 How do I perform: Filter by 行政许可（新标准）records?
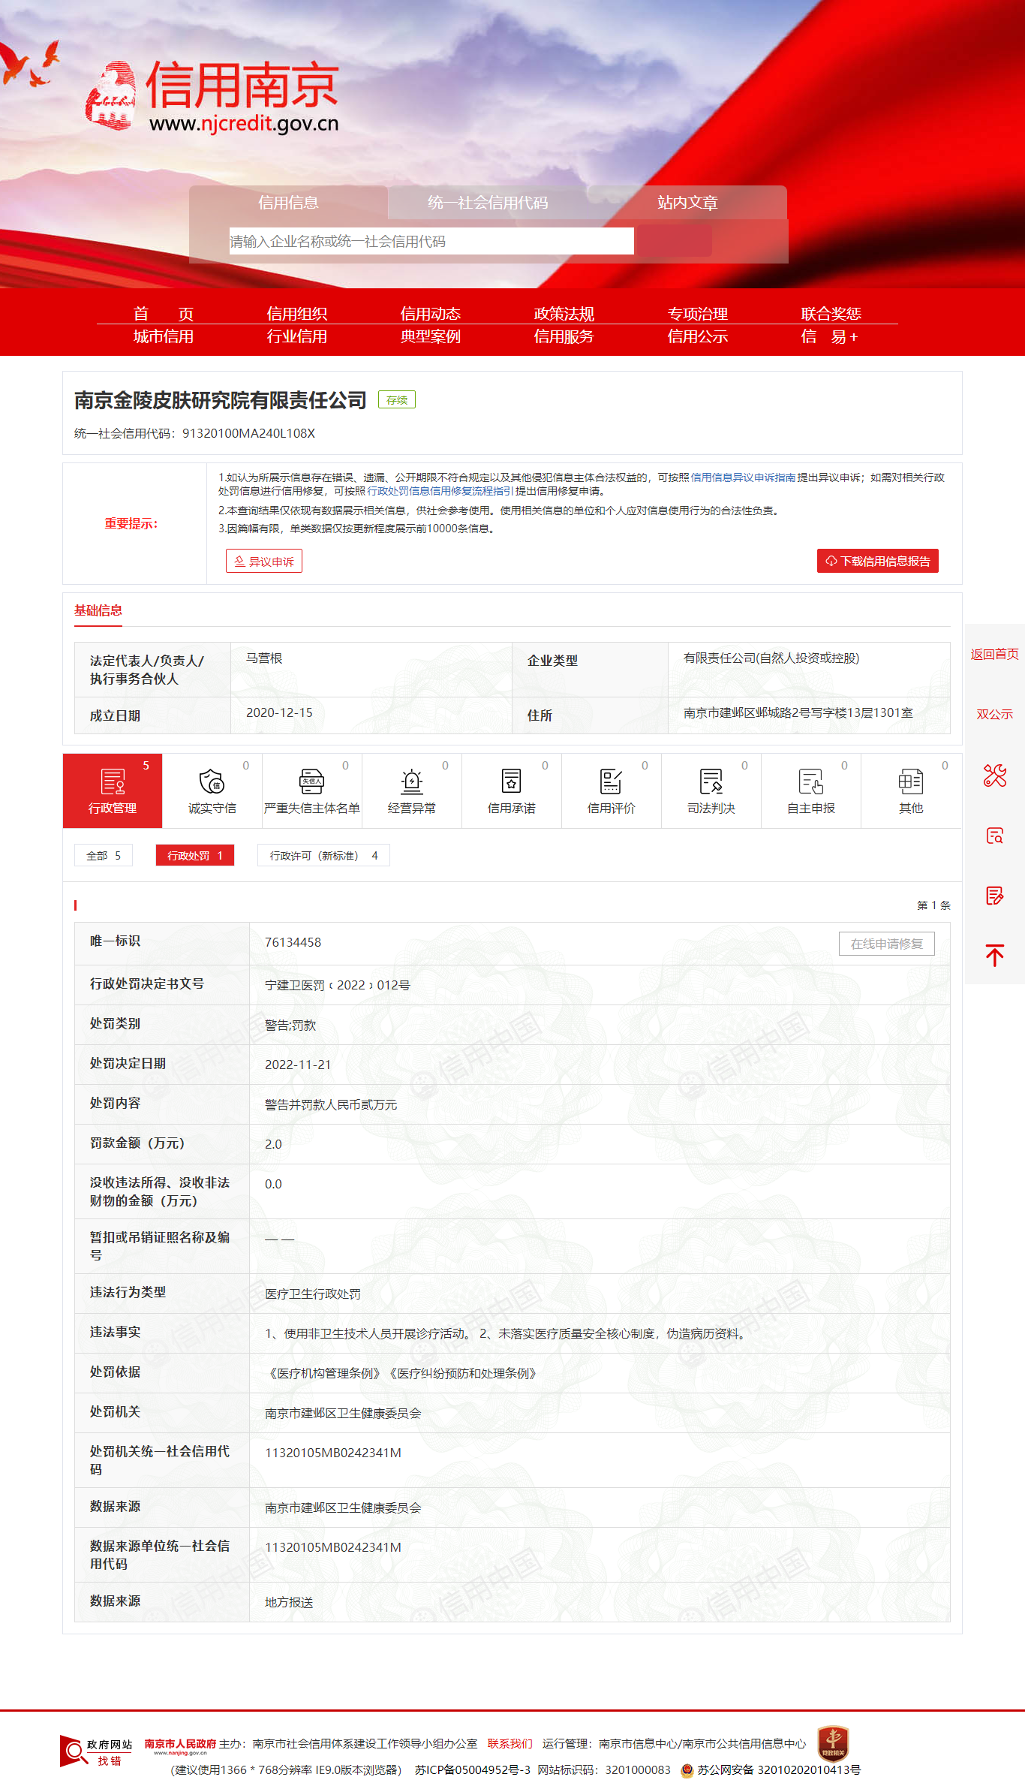point(323,855)
